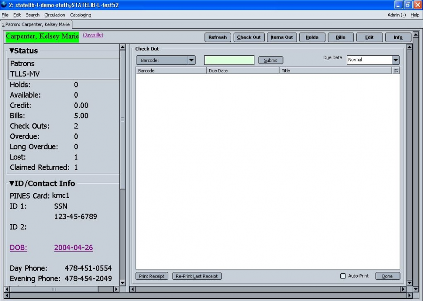Click the Juvenile link

(x=93, y=35)
